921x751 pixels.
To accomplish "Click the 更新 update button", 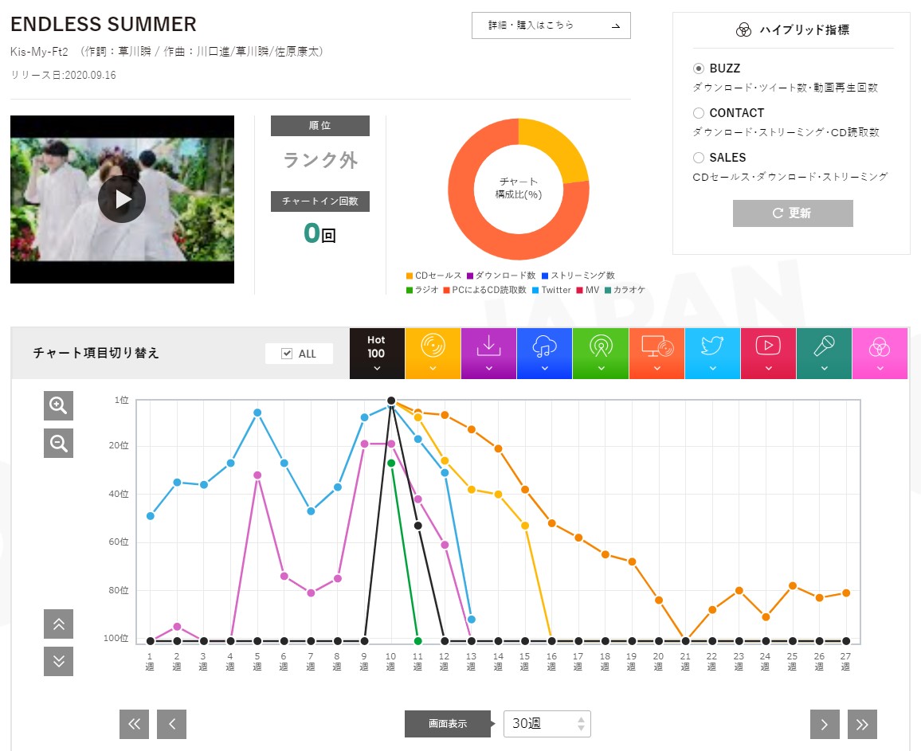I will point(793,213).
